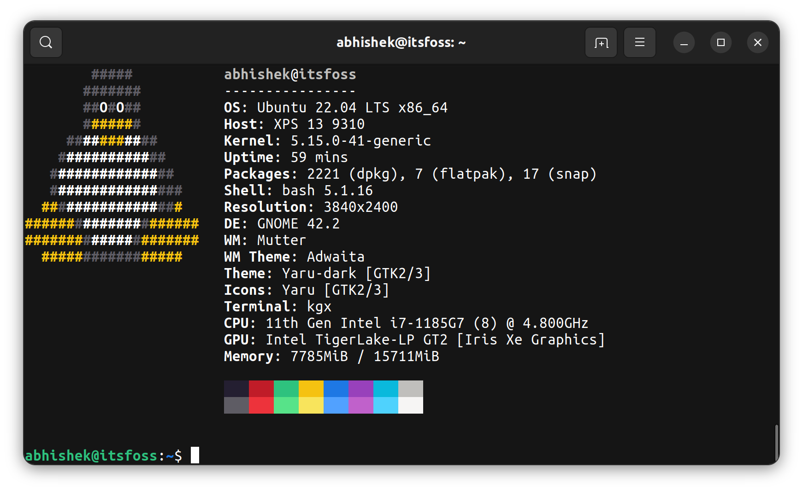
Task: Click the light gray top-row color block
Action: coord(411,389)
